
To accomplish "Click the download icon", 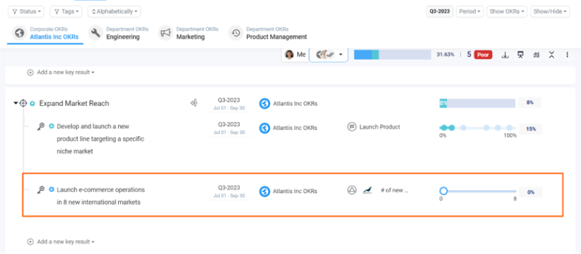I will click(505, 55).
